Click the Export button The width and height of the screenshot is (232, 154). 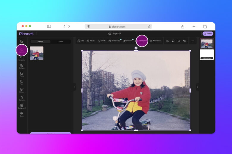click(x=208, y=33)
